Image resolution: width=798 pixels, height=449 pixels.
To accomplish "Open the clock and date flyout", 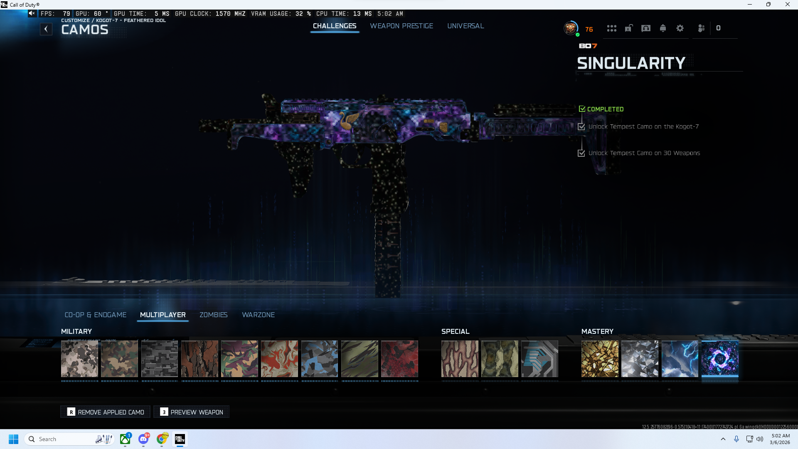I will pos(780,439).
